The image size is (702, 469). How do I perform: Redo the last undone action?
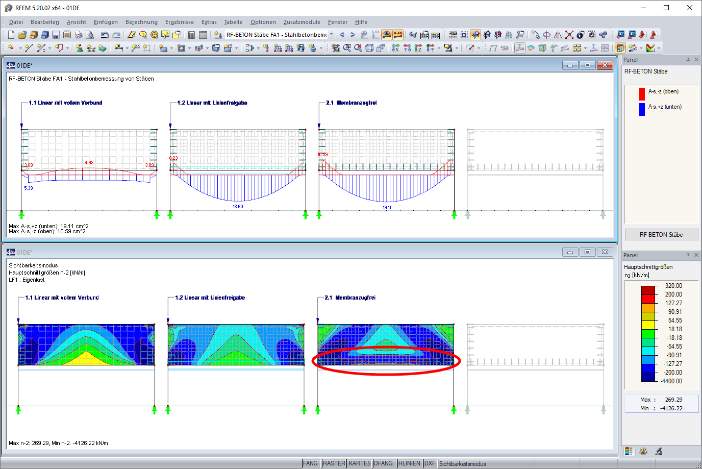click(x=116, y=35)
